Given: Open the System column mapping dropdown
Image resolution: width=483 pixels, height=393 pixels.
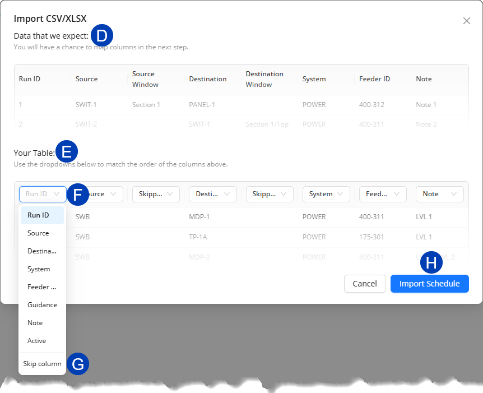Looking at the screenshot, I should pos(326,194).
